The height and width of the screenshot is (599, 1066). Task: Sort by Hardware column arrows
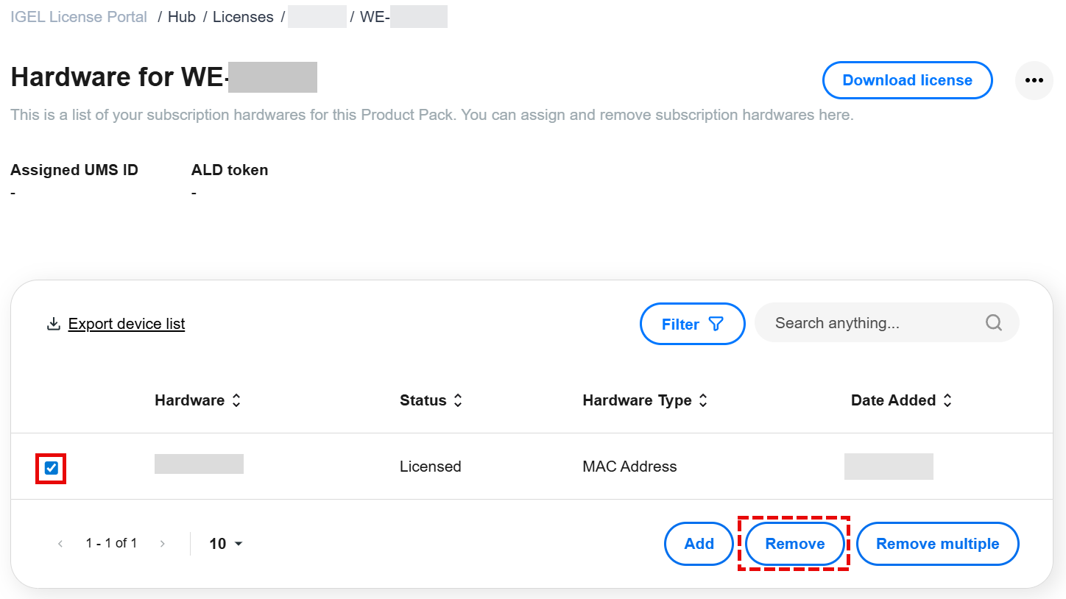236,400
